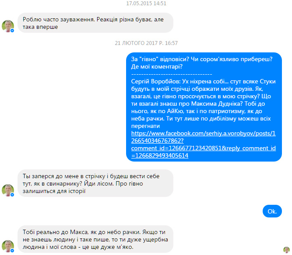This screenshot has width=292, height=255.
Task: Click the 21 ЛЮТОГО 2017 timestamp
Action: tap(146, 43)
